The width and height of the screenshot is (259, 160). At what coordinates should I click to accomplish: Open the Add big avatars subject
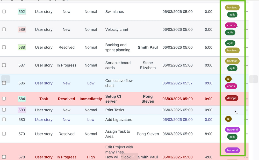click(119, 120)
